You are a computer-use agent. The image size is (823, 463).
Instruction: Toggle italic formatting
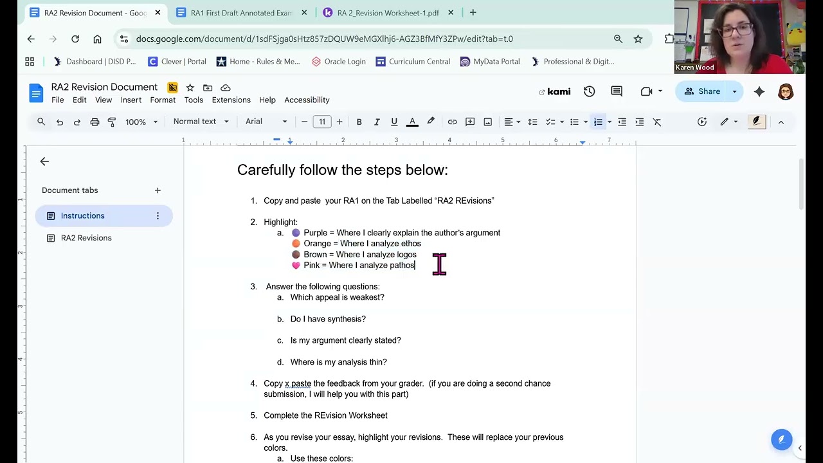tap(377, 122)
